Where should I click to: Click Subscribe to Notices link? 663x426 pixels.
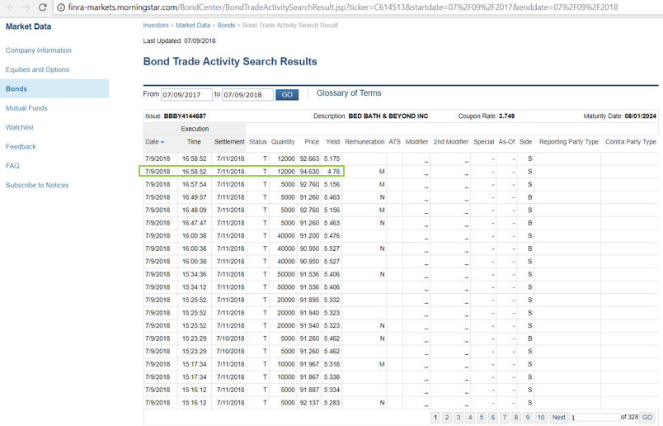pyautogui.click(x=37, y=185)
